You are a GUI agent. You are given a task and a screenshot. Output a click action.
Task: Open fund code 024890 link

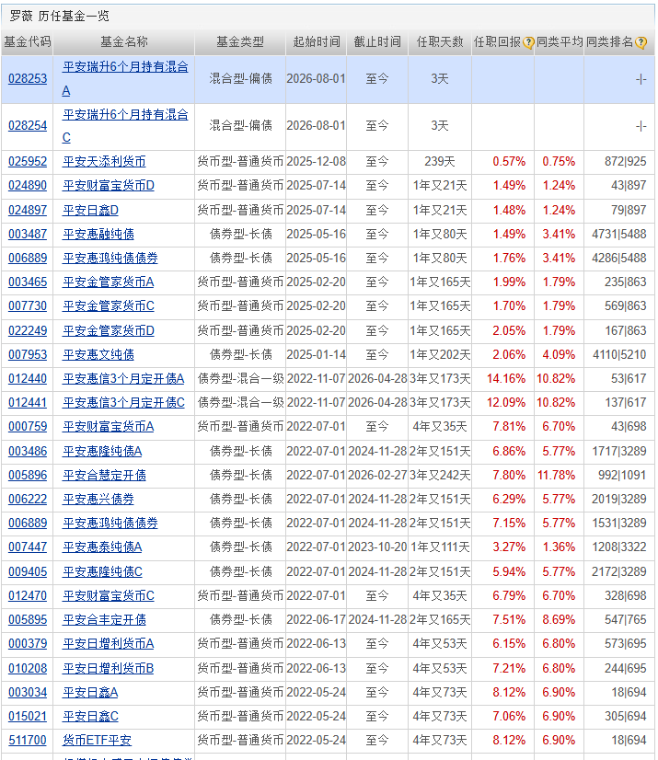click(28, 186)
